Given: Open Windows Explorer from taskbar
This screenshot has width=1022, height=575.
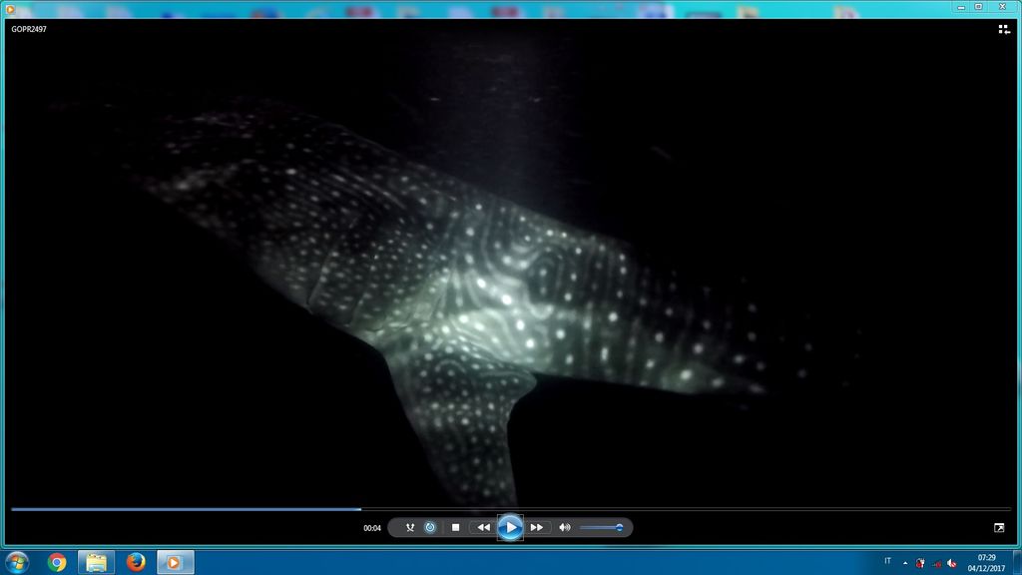Looking at the screenshot, I should point(96,562).
